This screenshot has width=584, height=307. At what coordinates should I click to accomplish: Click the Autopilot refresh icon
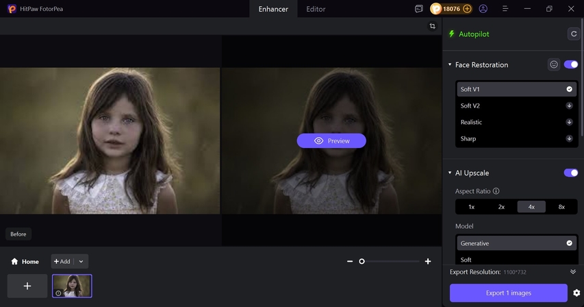(572, 34)
